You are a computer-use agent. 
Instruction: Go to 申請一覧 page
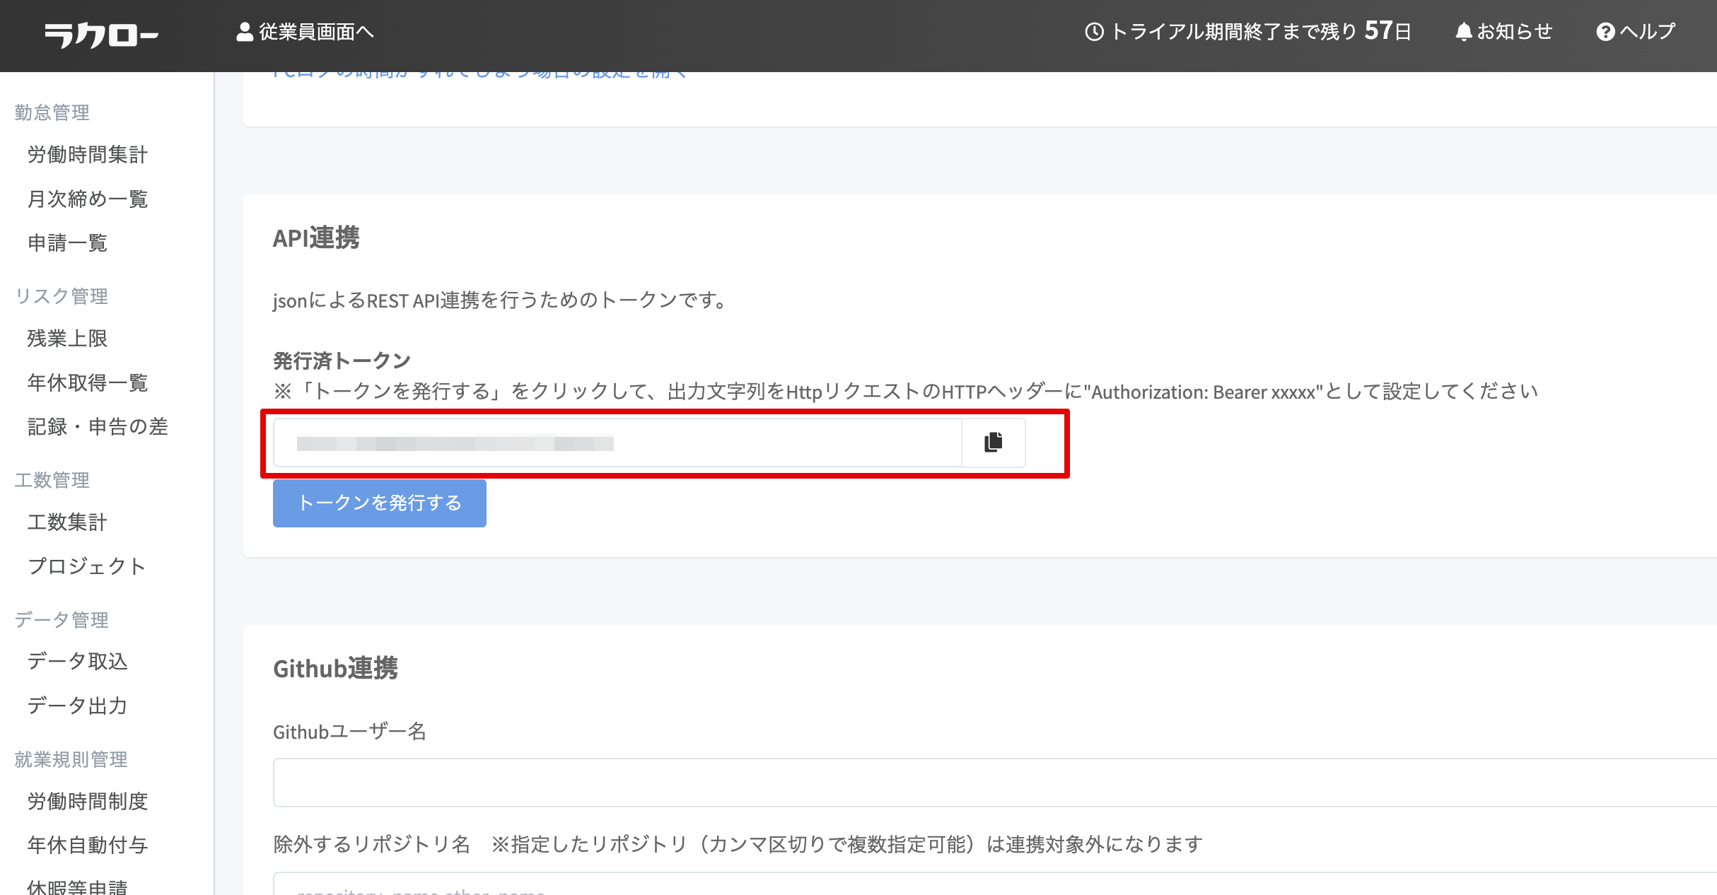67,243
